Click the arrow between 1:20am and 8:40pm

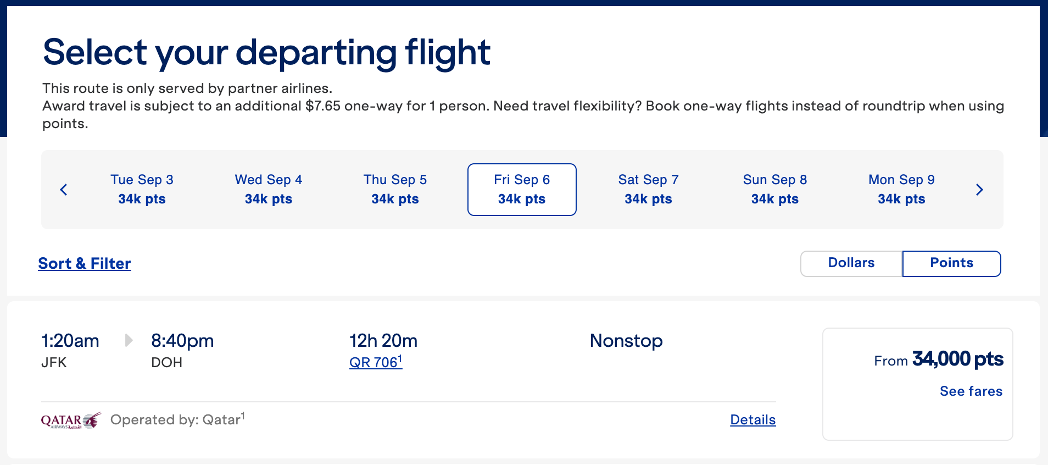click(128, 340)
